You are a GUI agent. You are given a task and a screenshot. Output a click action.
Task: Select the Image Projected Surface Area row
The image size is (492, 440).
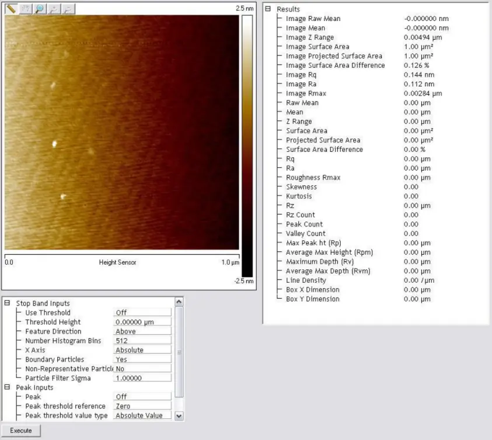[x=360, y=56]
